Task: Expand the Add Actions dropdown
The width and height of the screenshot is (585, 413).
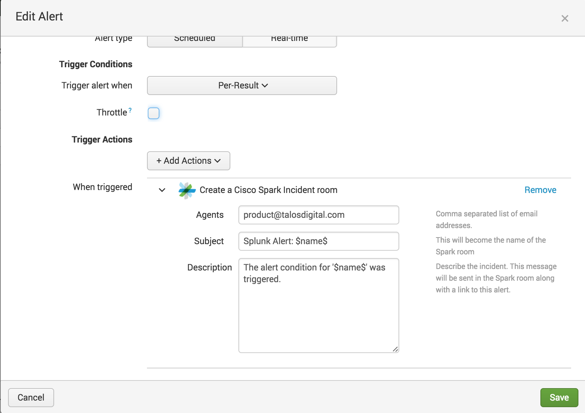Action: click(x=188, y=161)
